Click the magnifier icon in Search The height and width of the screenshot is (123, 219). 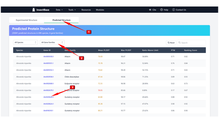pos(179,42)
